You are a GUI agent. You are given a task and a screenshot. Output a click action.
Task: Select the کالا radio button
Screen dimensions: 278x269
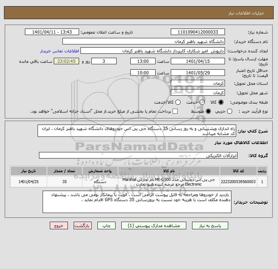221,102
